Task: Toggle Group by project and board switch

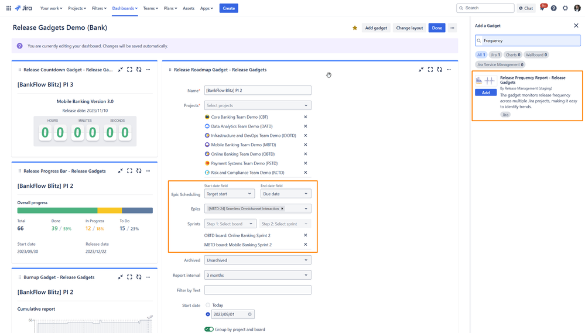Action: [x=209, y=329]
